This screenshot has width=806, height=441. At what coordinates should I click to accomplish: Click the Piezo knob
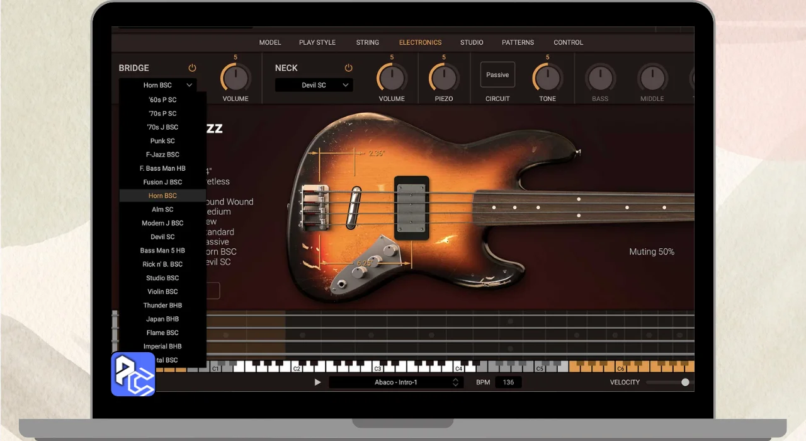(444, 79)
